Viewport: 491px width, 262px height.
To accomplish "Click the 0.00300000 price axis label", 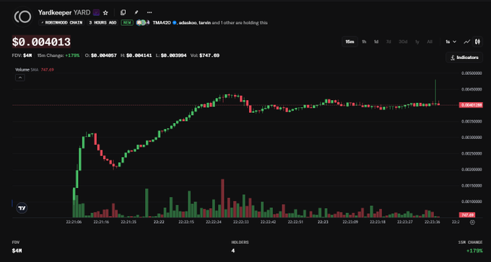I will [x=472, y=137].
